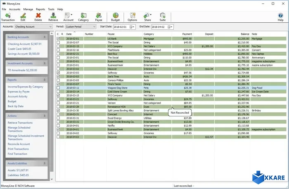Collapse the Actions panel
The width and height of the screenshot is (289, 189).
click(45, 116)
